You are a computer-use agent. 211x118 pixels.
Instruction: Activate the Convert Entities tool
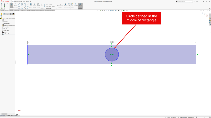pos(34,5)
